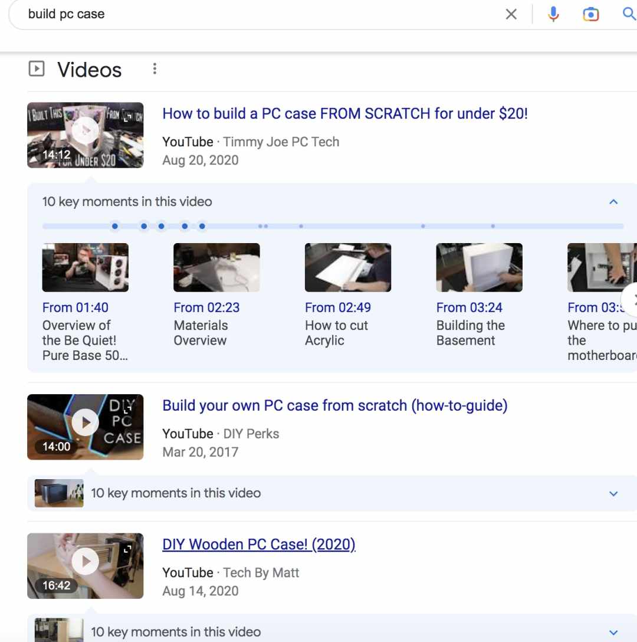Clear the search box with X icon
Screen dimensions: 637x642
[511, 14]
